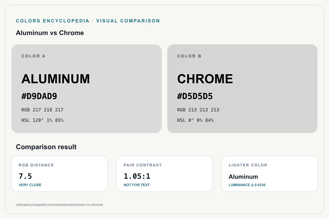Viewport: 329px width, 219px height.
Task: Click the 'CHROME' color name heading
Action: tap(205, 79)
